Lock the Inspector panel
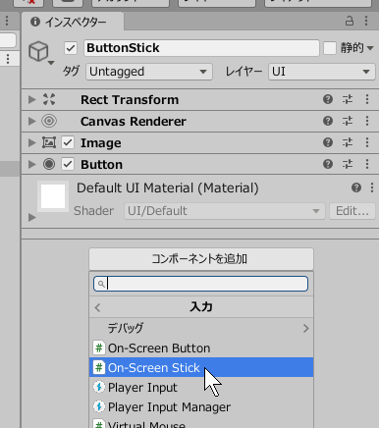This screenshot has width=379, height=428. click(x=350, y=21)
